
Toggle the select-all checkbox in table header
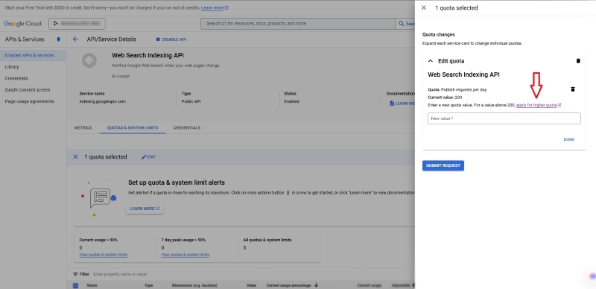[x=75, y=285]
